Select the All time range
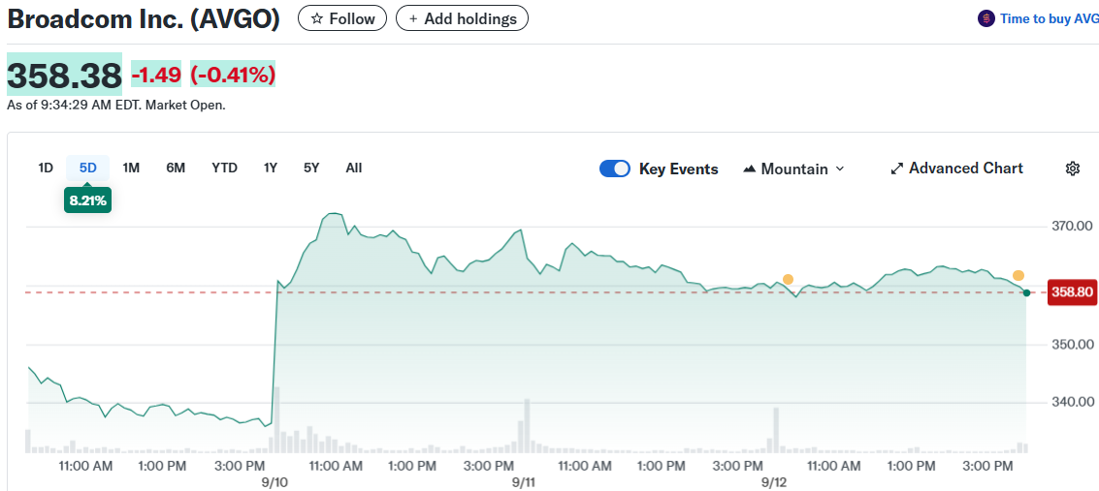The width and height of the screenshot is (1099, 491). pyautogui.click(x=354, y=168)
